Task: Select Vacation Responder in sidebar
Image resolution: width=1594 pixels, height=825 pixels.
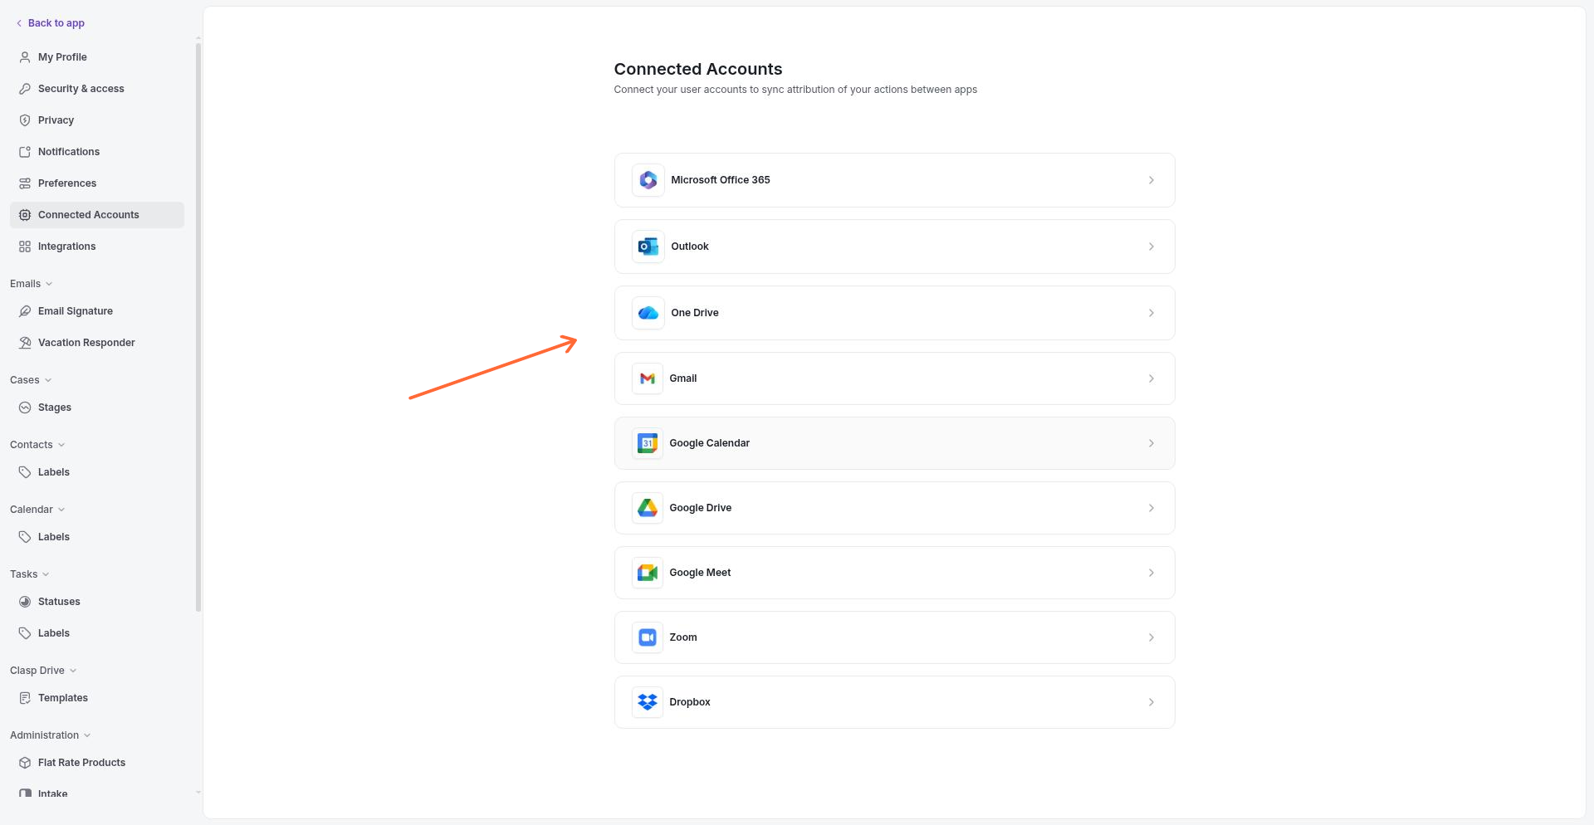Action: [97, 343]
